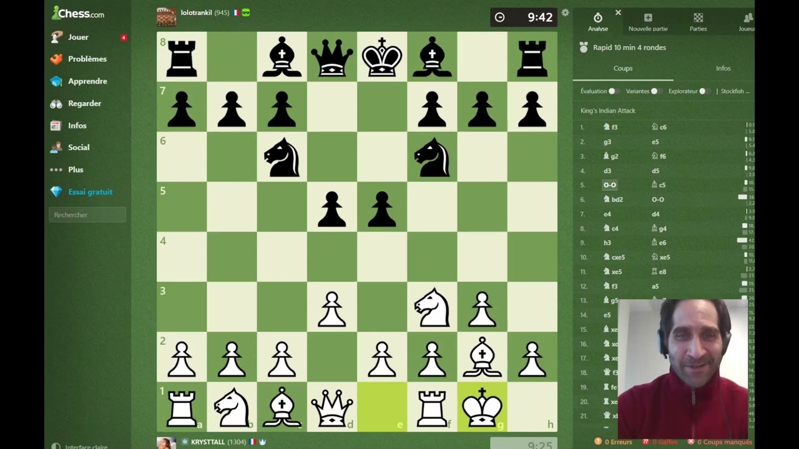The image size is (799, 449).
Task: Open the Apprendre section icon
Action: click(57, 81)
